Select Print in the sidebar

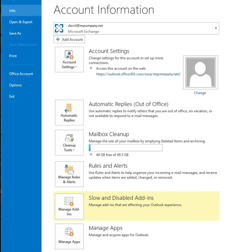[13, 56]
